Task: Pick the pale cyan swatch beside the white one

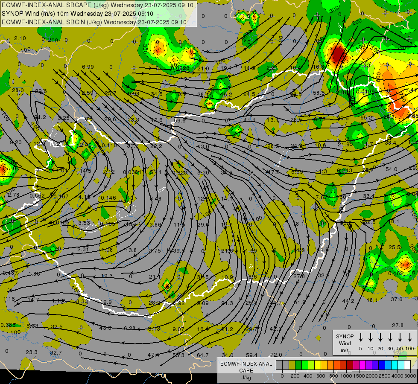Action: [x=400, y=365]
